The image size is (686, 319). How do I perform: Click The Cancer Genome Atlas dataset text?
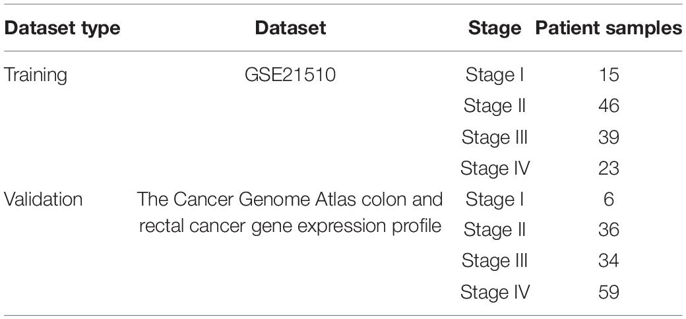290,214
